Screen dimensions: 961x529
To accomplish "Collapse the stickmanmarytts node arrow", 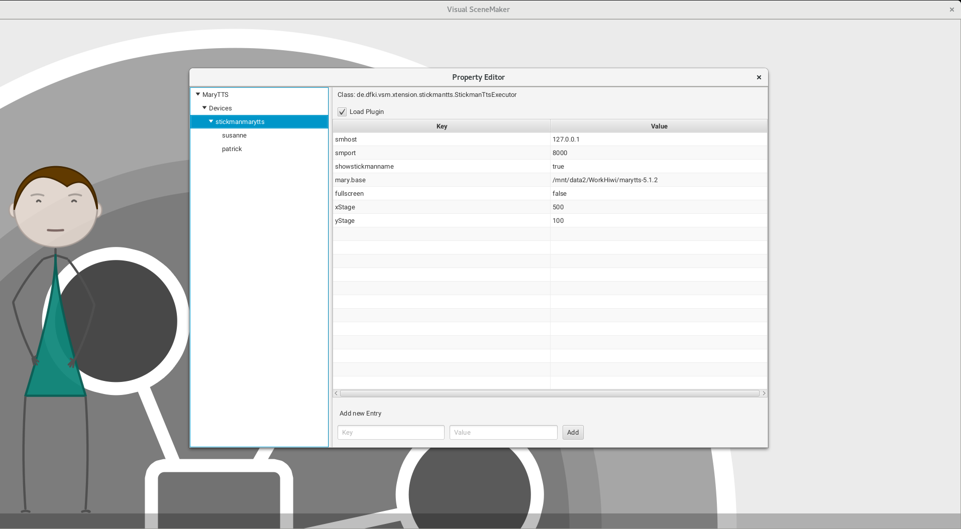I will pos(211,121).
